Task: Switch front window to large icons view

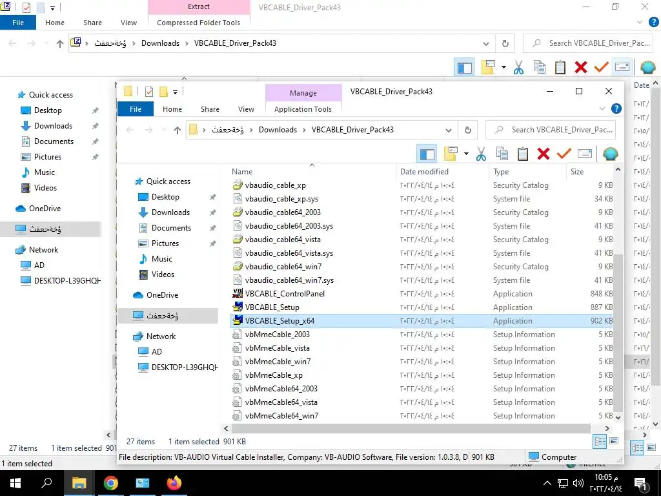Action: tap(615, 441)
